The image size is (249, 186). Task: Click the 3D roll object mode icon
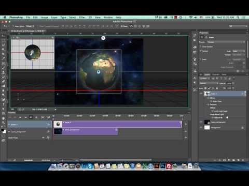tap(135, 26)
